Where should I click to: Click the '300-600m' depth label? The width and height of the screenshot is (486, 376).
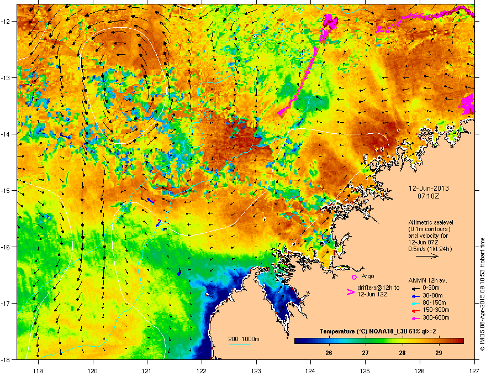point(436,317)
